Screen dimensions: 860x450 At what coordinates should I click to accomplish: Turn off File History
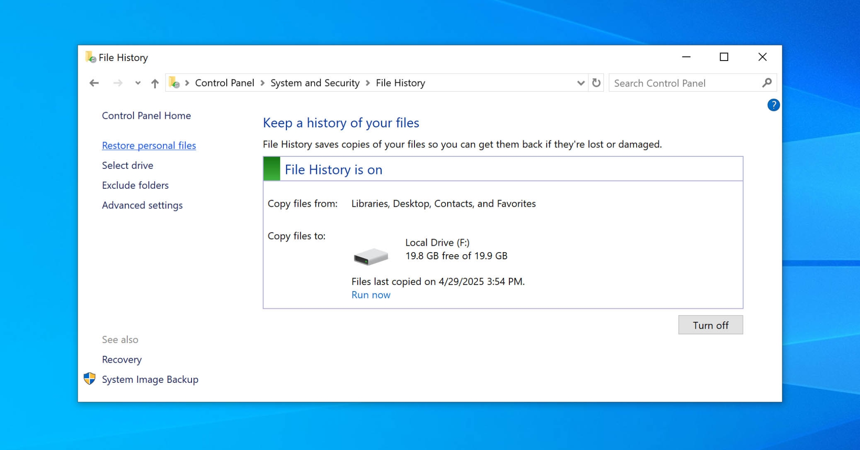pyautogui.click(x=711, y=325)
